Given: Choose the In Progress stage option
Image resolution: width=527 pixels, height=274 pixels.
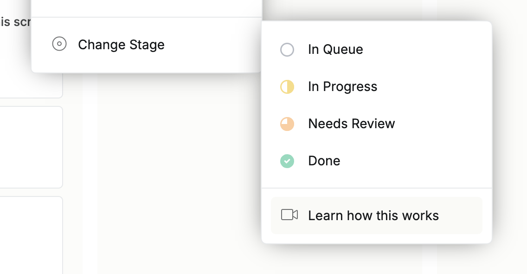Looking at the screenshot, I should click(x=342, y=87).
